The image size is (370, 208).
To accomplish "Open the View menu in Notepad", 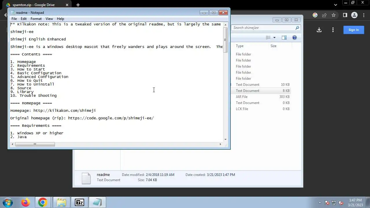I will point(49,19).
